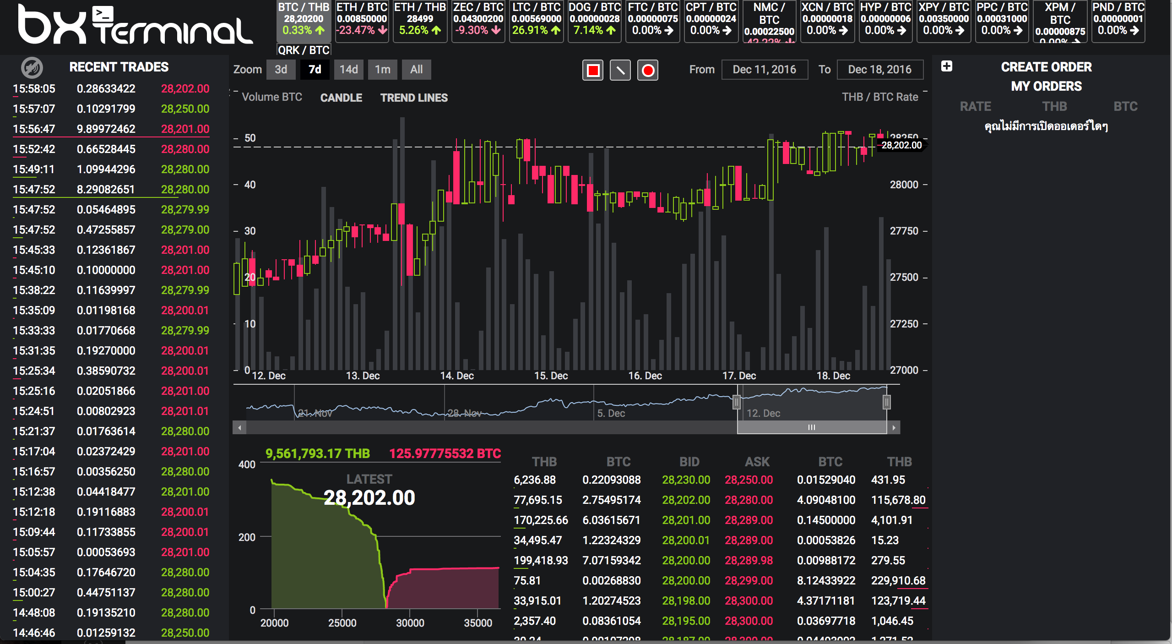Viewport: 1172px width, 644px height.
Task: Click the CANDLE chart type button
Action: [341, 98]
